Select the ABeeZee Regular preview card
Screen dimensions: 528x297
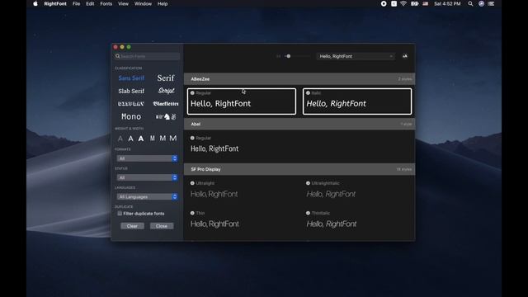coord(242,101)
